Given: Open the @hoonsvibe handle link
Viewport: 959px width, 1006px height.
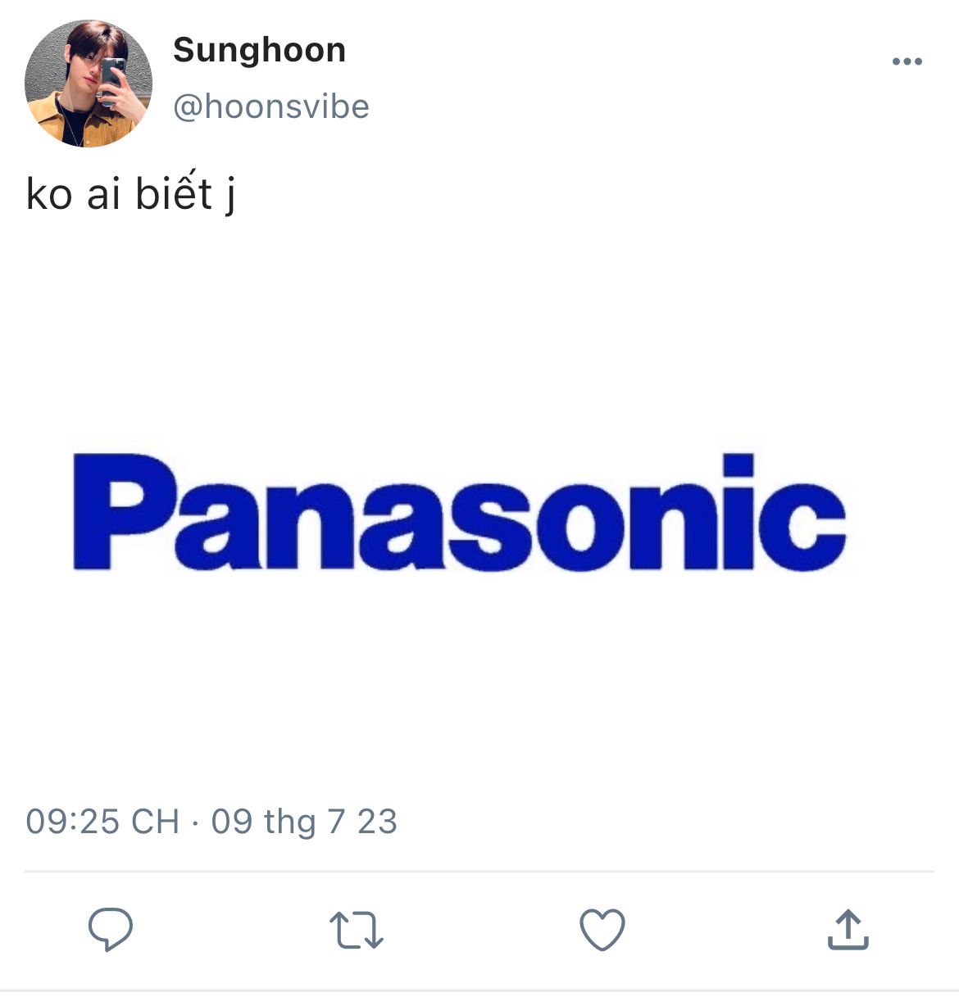Looking at the screenshot, I should point(271,106).
